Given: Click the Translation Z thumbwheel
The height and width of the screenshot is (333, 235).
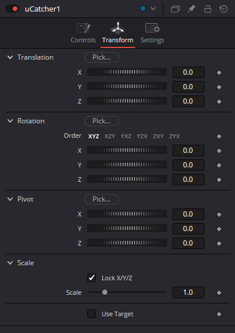Looking at the screenshot, I should pos(127,101).
